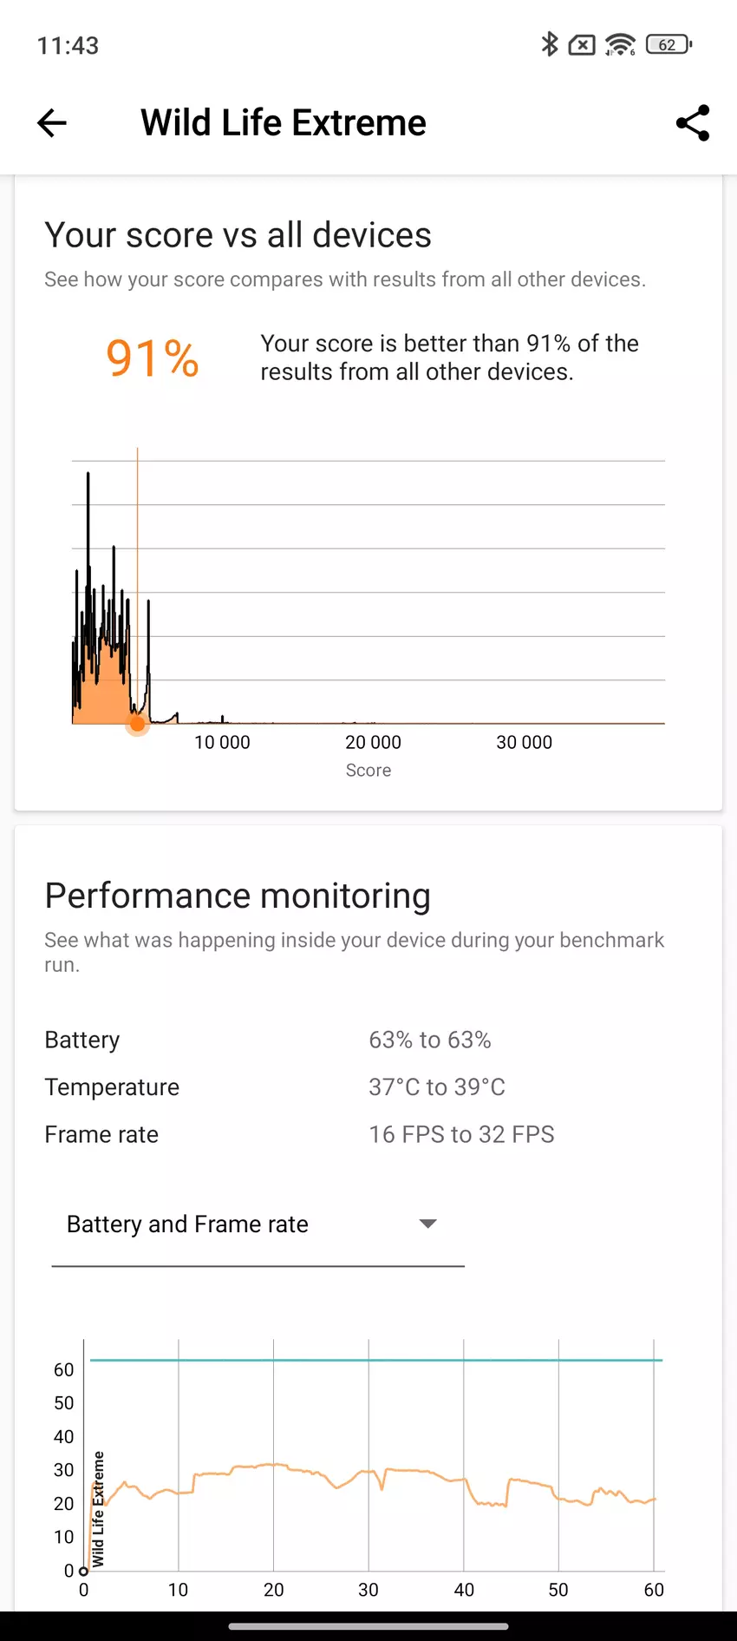Tap the orange 91% score value
Viewport: 737px width, 1641px height.
(153, 358)
